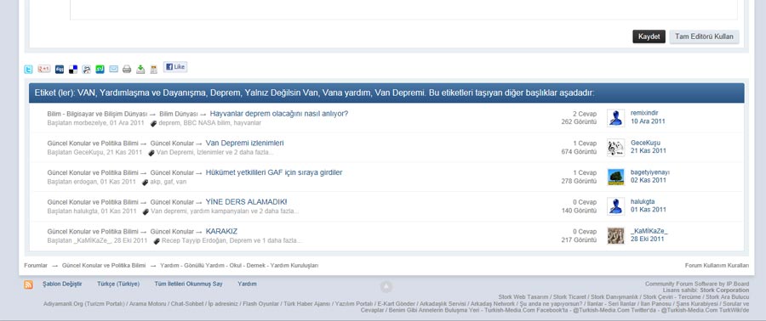
Task: Open _KaMİKaZe_'s avatar thumbnail
Action: tap(615, 236)
